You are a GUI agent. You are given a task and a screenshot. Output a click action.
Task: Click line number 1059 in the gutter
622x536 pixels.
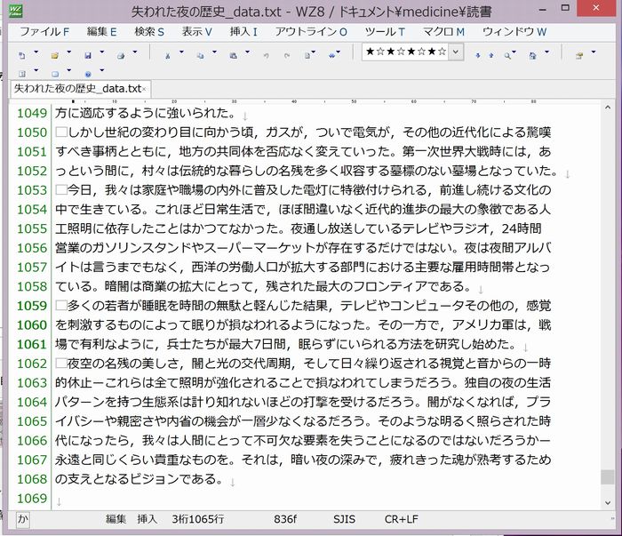click(32, 306)
